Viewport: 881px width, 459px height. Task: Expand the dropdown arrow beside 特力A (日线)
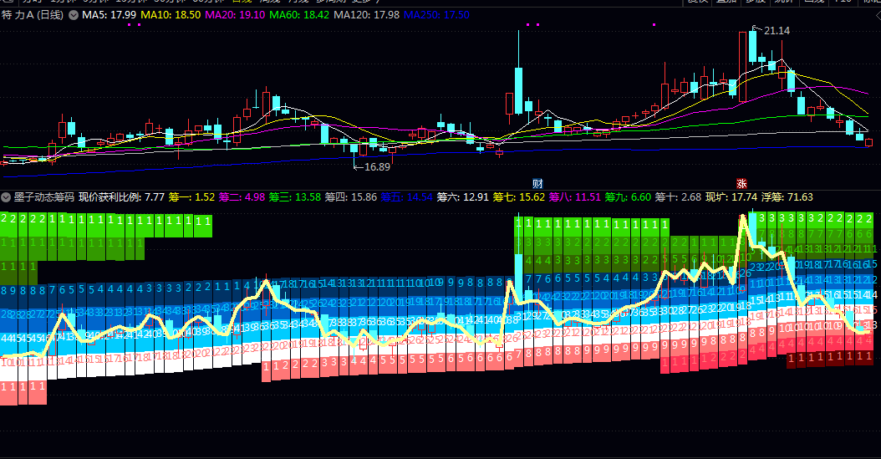74,15
